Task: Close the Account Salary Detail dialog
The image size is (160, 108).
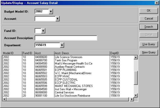Action: click(157, 3)
